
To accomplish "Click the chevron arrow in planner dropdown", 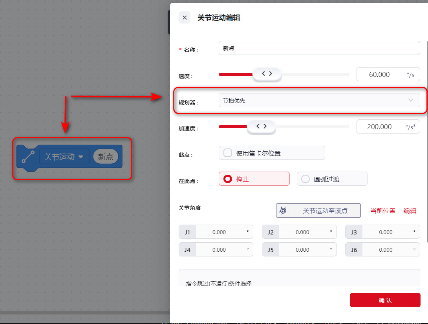I will click(x=411, y=100).
